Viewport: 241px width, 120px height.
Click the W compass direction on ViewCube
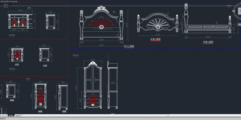[234, 11]
